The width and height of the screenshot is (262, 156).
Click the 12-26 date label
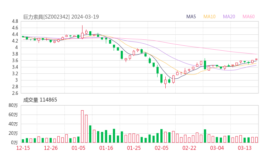point(51,148)
